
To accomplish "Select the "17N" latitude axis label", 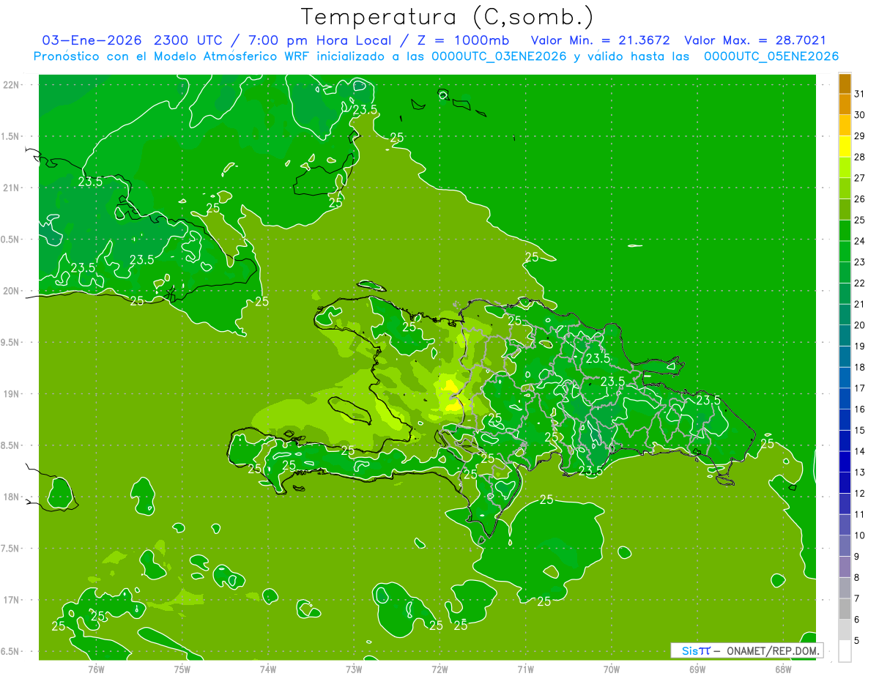I will [11, 600].
